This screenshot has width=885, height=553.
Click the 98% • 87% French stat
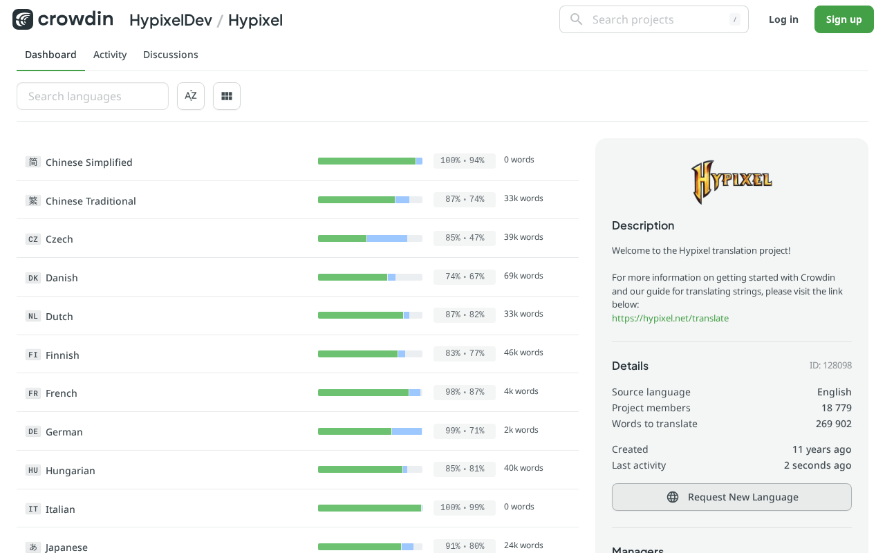pos(465,392)
